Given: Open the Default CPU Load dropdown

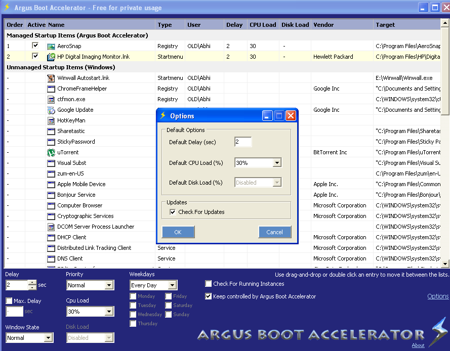Looking at the screenshot, I should pyautogui.click(x=276, y=163).
